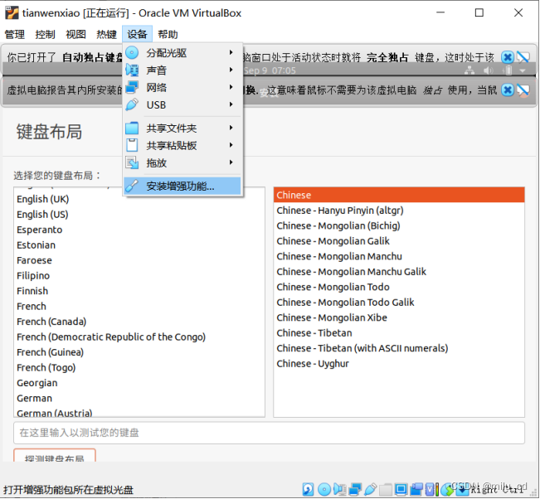Screen dimensions: 540x499
Task: Expand the 分配光驱 submenu arrow
Action: click(231, 52)
